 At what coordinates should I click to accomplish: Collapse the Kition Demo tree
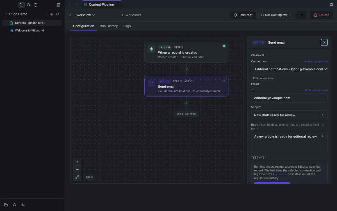6,14
